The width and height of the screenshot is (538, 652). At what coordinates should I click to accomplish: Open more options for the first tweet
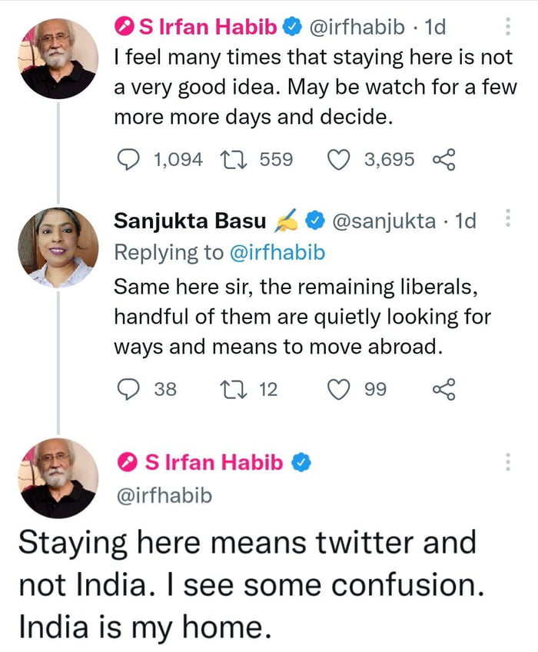point(507,27)
